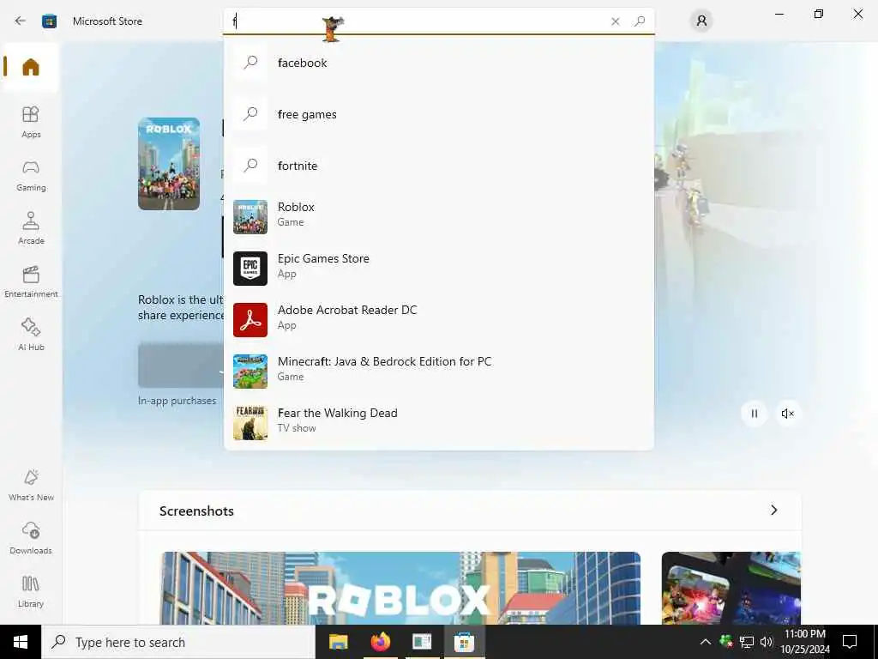Open the Apps section in sidebar
This screenshot has width=878, height=659.
click(31, 122)
